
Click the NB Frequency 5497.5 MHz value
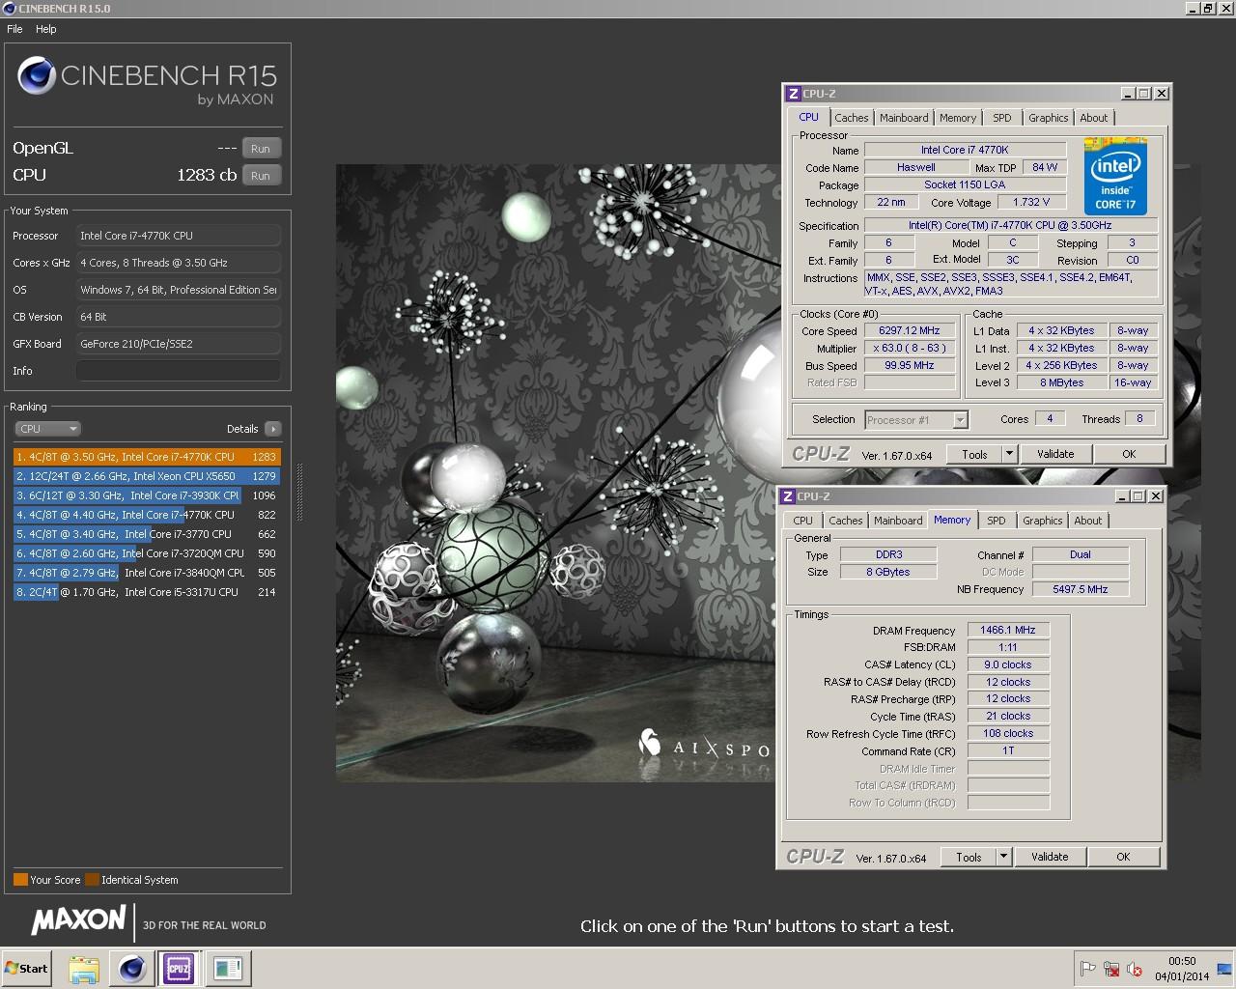[1081, 589]
